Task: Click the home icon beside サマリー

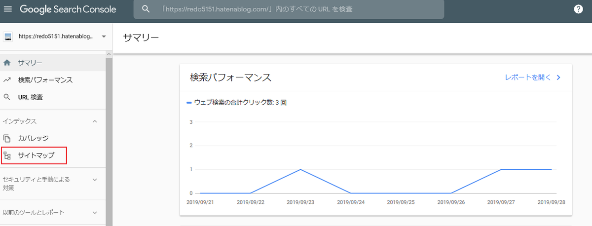Action: [7, 63]
